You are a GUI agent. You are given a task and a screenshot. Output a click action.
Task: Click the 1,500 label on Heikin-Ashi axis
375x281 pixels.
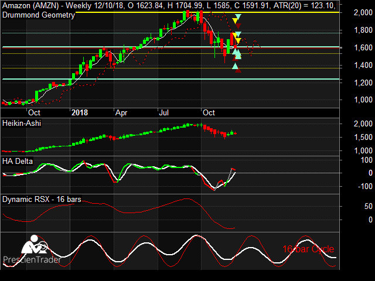[x=363, y=137]
